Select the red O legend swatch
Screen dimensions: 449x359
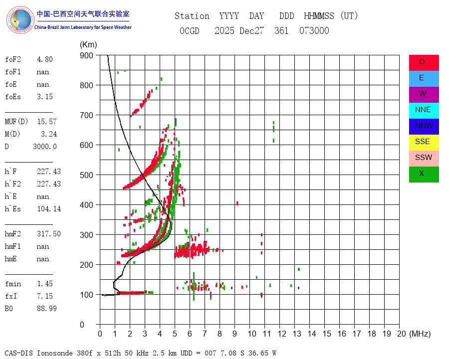point(424,63)
